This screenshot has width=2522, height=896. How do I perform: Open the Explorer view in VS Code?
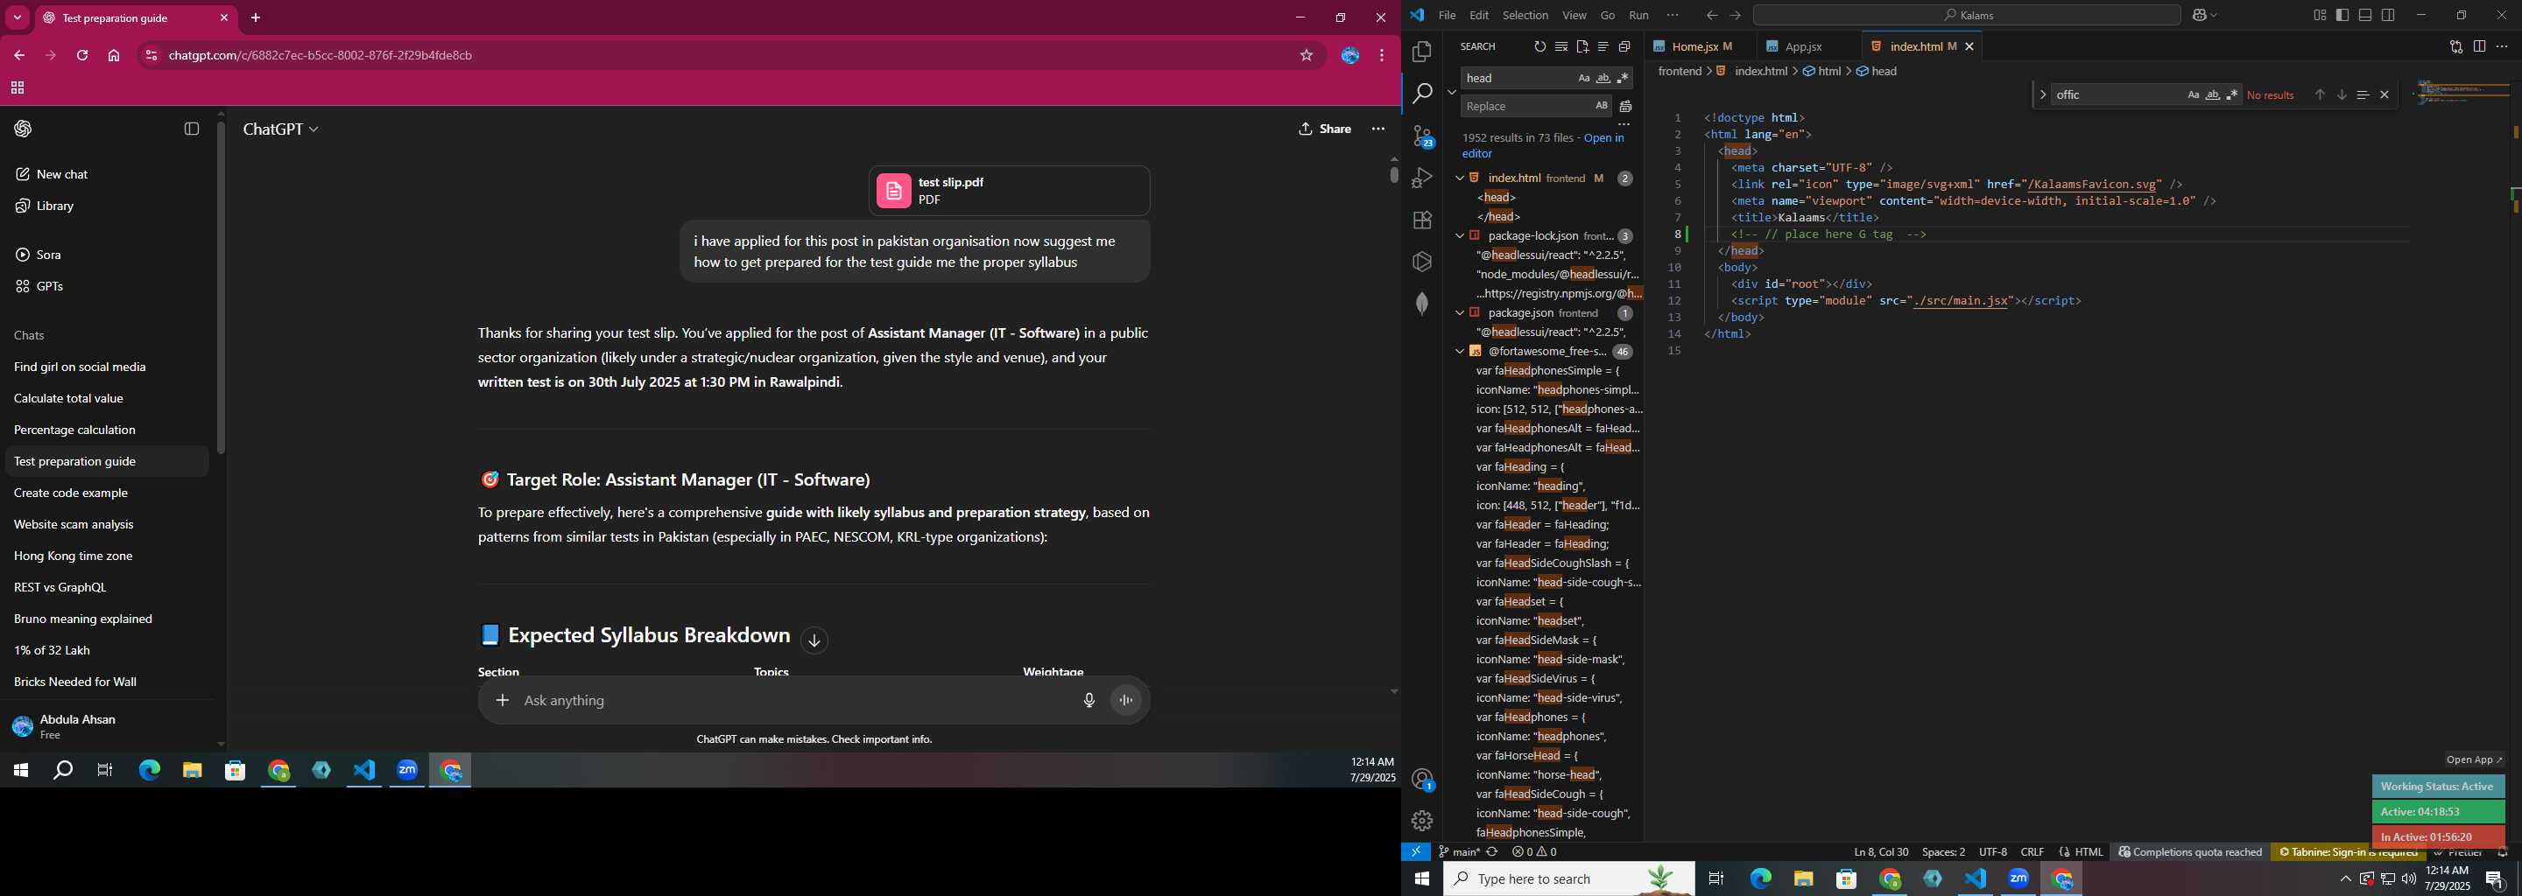(x=1421, y=52)
